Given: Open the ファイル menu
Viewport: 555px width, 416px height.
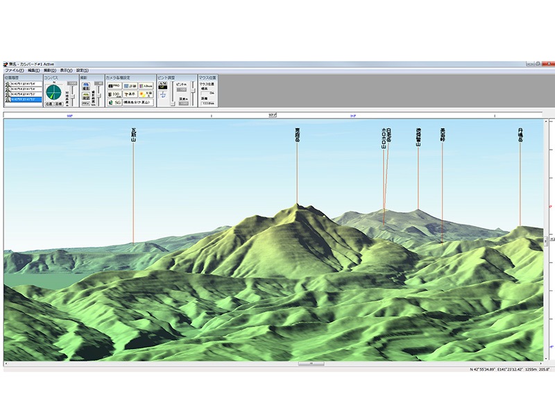Looking at the screenshot, I should (14, 70).
